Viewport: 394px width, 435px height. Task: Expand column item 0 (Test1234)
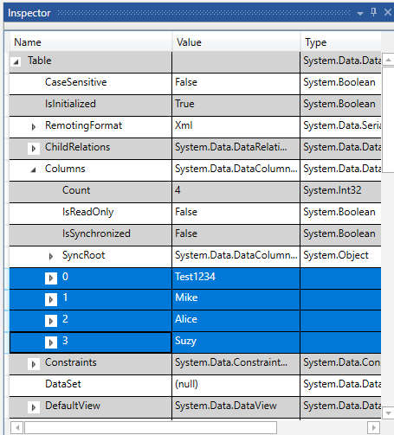pyautogui.click(x=51, y=278)
